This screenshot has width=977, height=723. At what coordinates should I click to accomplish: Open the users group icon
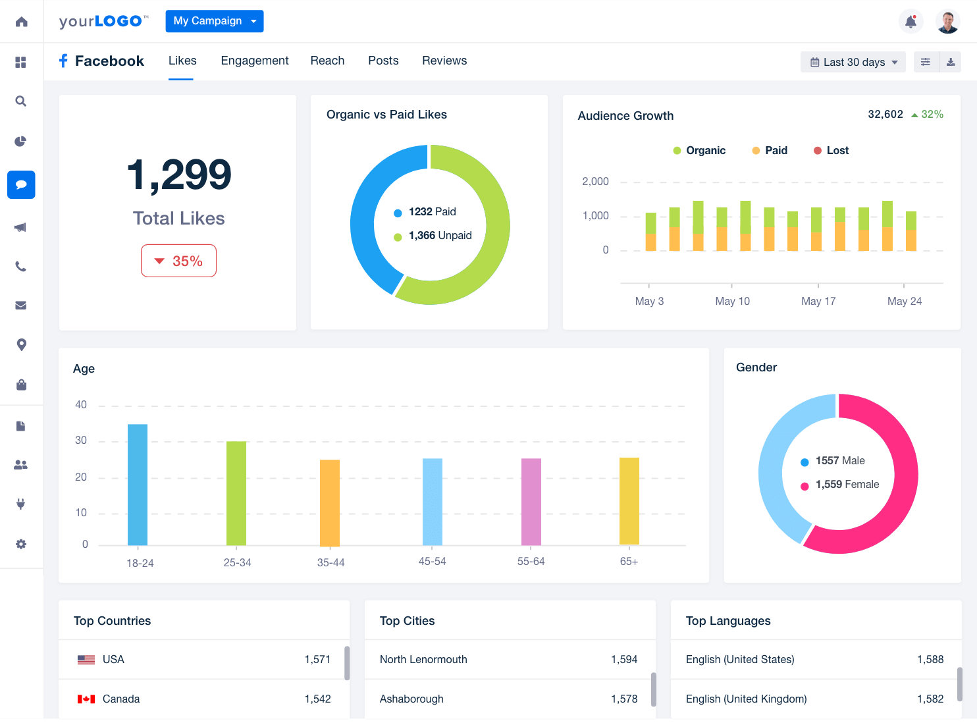21,465
